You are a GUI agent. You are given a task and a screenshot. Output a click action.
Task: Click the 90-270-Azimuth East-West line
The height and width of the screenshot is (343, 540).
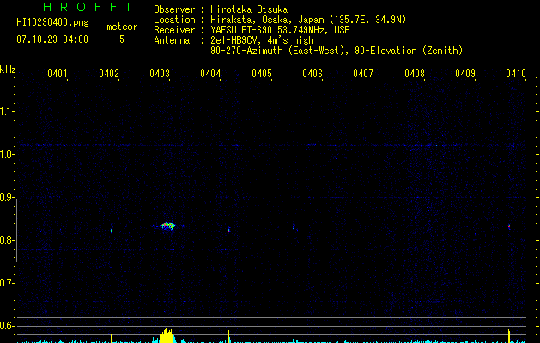coord(337,51)
